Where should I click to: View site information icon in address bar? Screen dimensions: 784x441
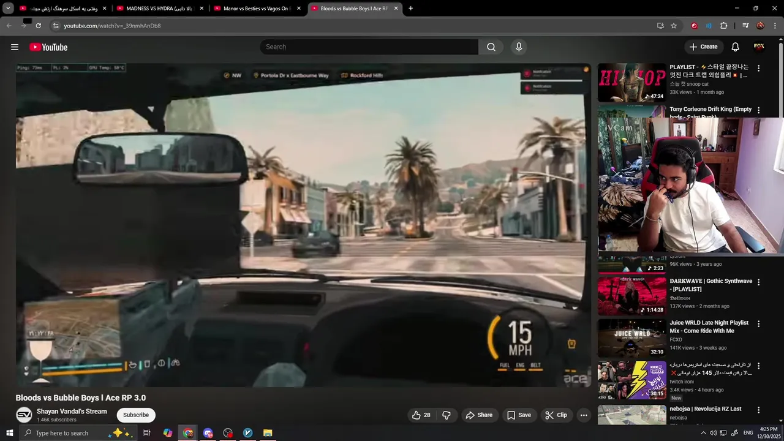(x=56, y=26)
